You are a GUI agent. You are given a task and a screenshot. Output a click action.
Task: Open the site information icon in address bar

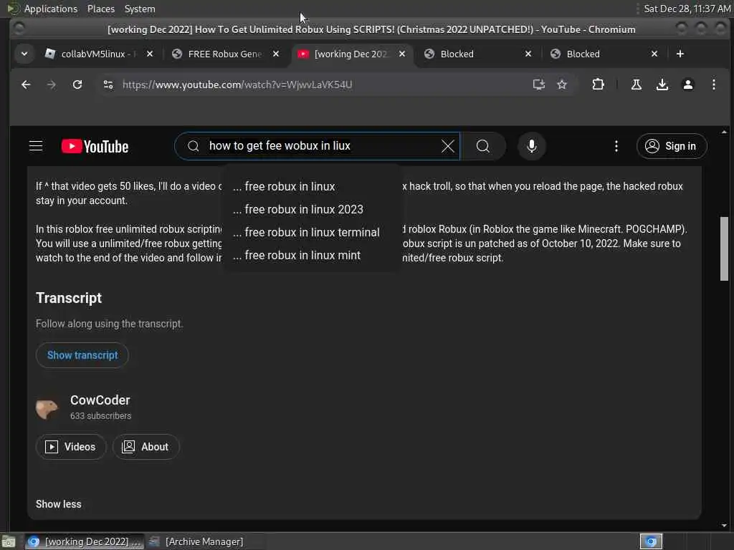pyautogui.click(x=108, y=85)
